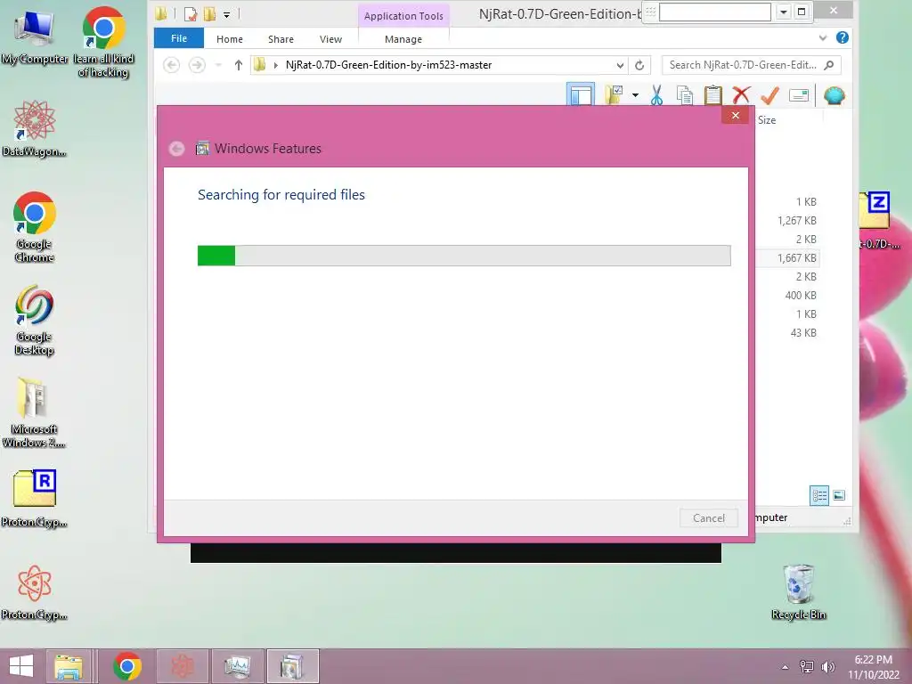Click Cancel in Windows Features dialog
912x684 pixels.
tap(708, 517)
